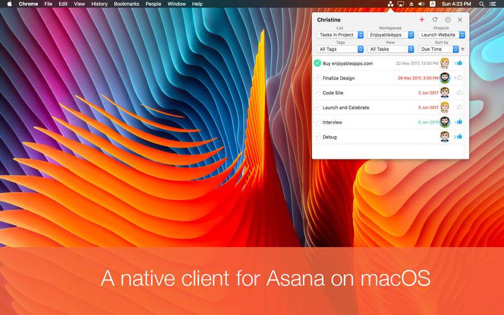
Task: Open the Sort by dropdown showing Due Time
Action: click(x=438, y=49)
